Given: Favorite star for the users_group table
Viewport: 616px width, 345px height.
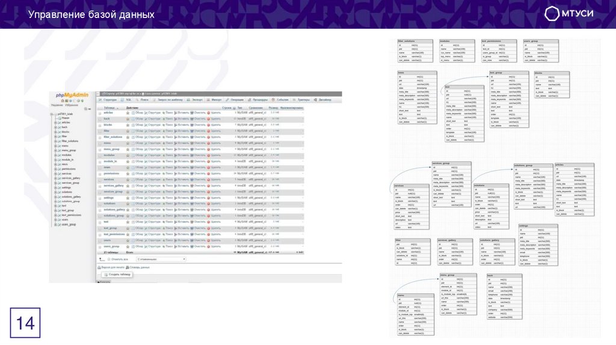Looking at the screenshot, I should (x=128, y=247).
